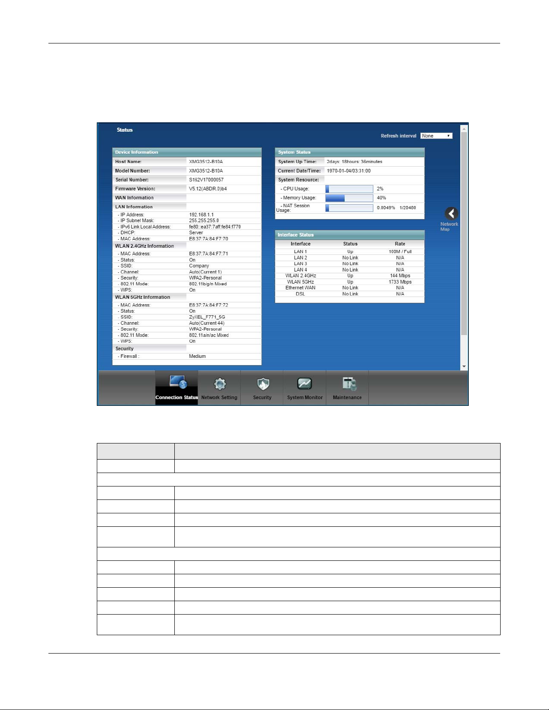Click the Network Map link text
The width and height of the screenshot is (549, 710).
(449, 227)
